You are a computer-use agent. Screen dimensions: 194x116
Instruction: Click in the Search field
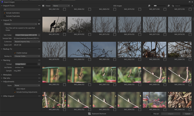(183, 6)
